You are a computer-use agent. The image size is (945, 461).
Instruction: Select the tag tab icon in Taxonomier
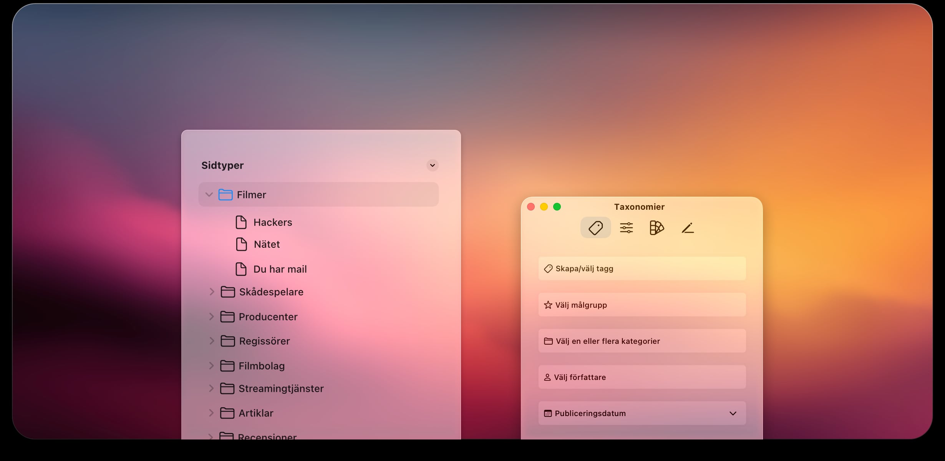pos(595,228)
